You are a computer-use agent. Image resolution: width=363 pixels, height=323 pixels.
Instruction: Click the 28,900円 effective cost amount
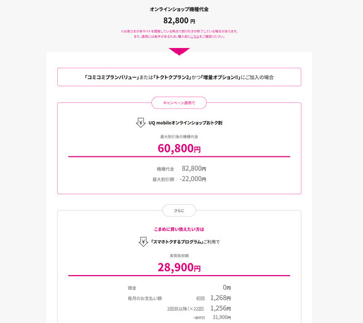(x=179, y=267)
